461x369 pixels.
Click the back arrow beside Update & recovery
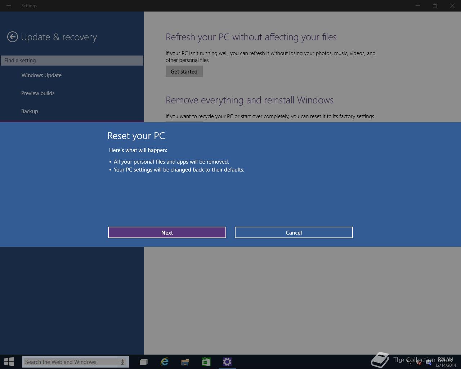click(x=13, y=37)
